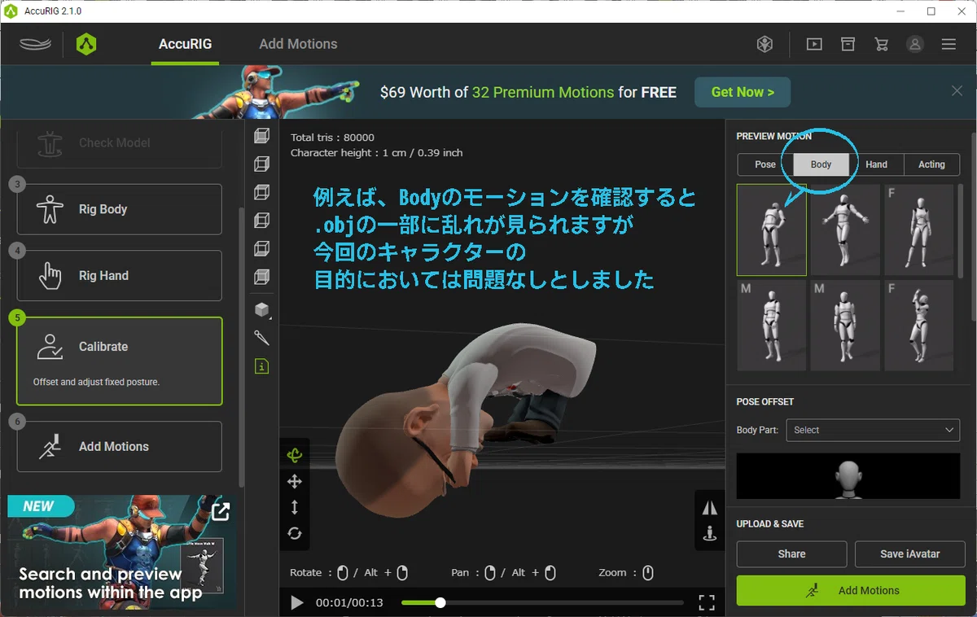Open the ActorCore hexagon icon
This screenshot has width=977, height=617.
(x=765, y=45)
